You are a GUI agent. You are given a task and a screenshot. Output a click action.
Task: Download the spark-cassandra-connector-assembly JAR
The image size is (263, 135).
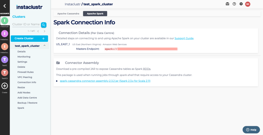point(105,81)
